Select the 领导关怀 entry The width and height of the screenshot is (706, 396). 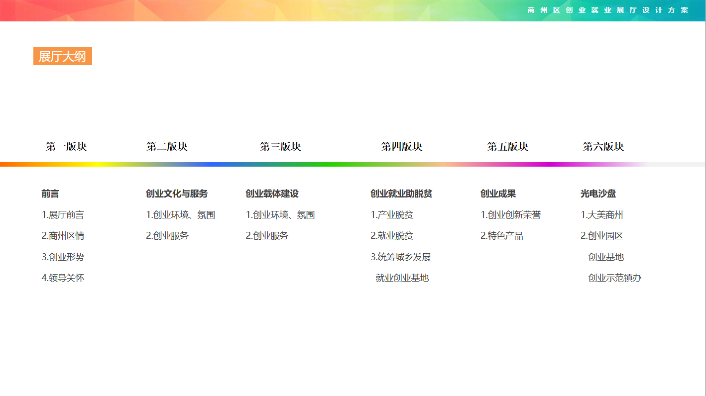[62, 278]
